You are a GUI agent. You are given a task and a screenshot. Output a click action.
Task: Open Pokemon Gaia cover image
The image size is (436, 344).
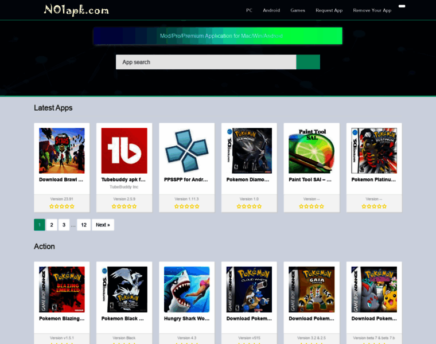coord(312,290)
